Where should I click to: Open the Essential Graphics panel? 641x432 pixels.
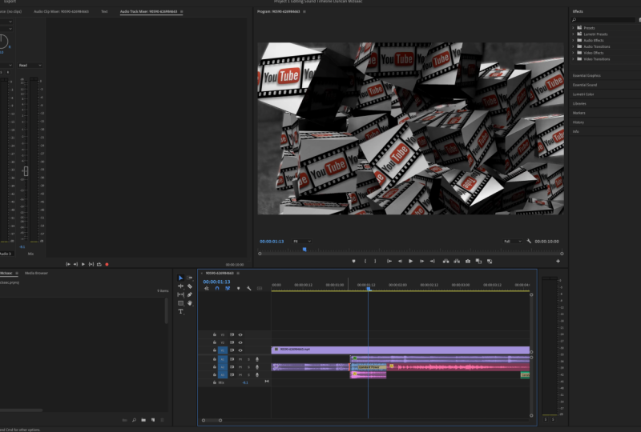click(587, 75)
